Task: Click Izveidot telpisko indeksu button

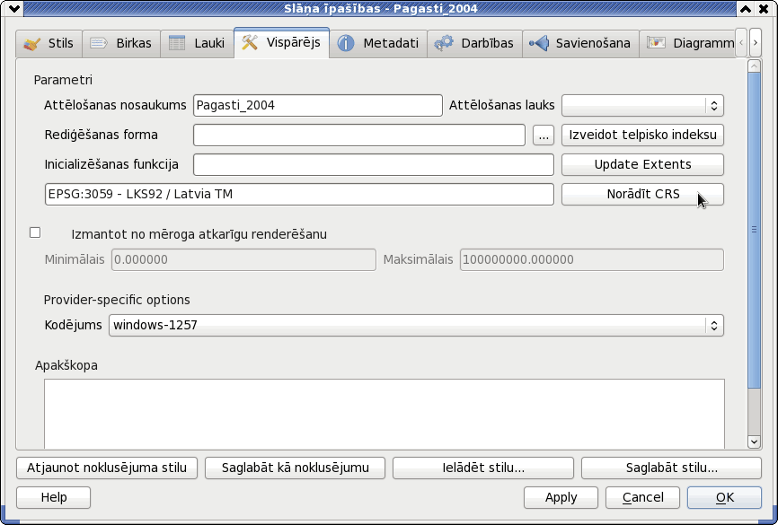Action: 642,135
